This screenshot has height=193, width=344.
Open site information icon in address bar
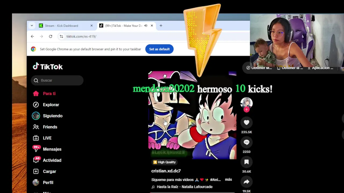coord(61,36)
